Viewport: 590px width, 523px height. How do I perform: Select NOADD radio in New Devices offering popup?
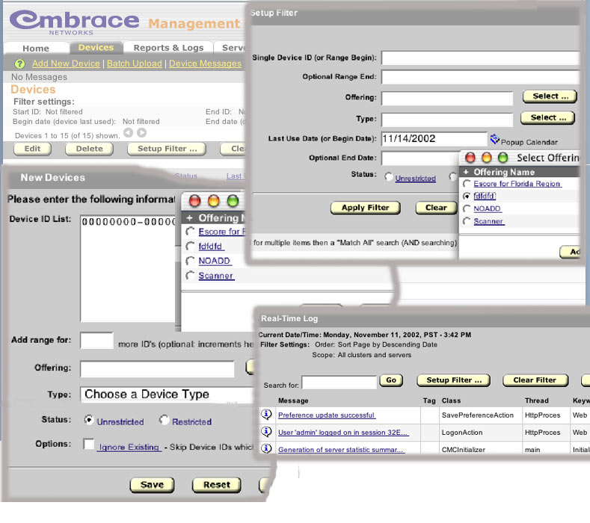pyautogui.click(x=190, y=261)
